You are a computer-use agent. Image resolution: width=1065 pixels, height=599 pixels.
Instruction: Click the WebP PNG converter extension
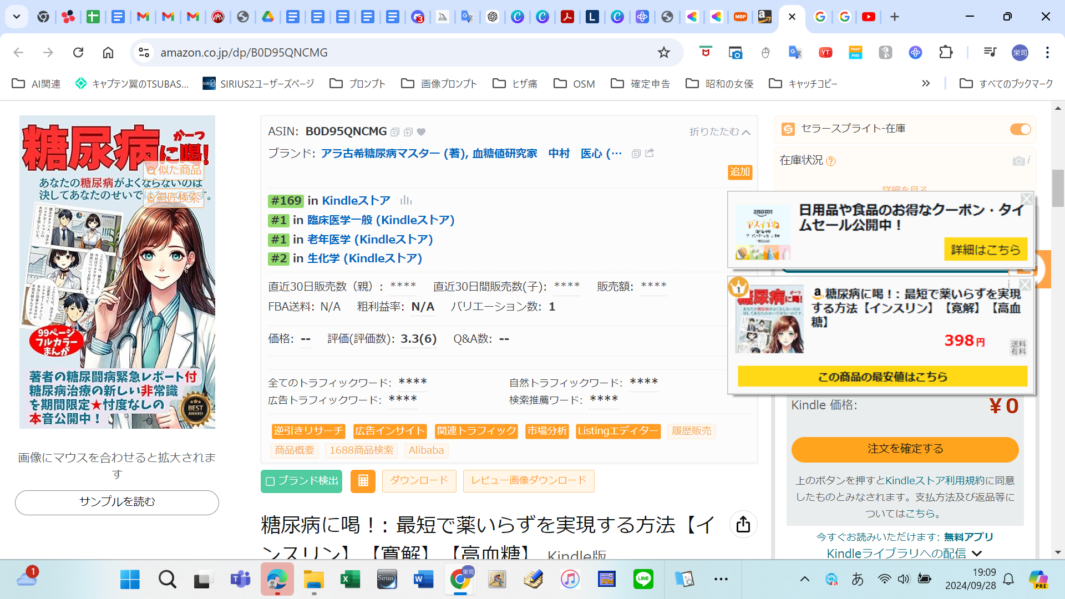[x=855, y=52]
